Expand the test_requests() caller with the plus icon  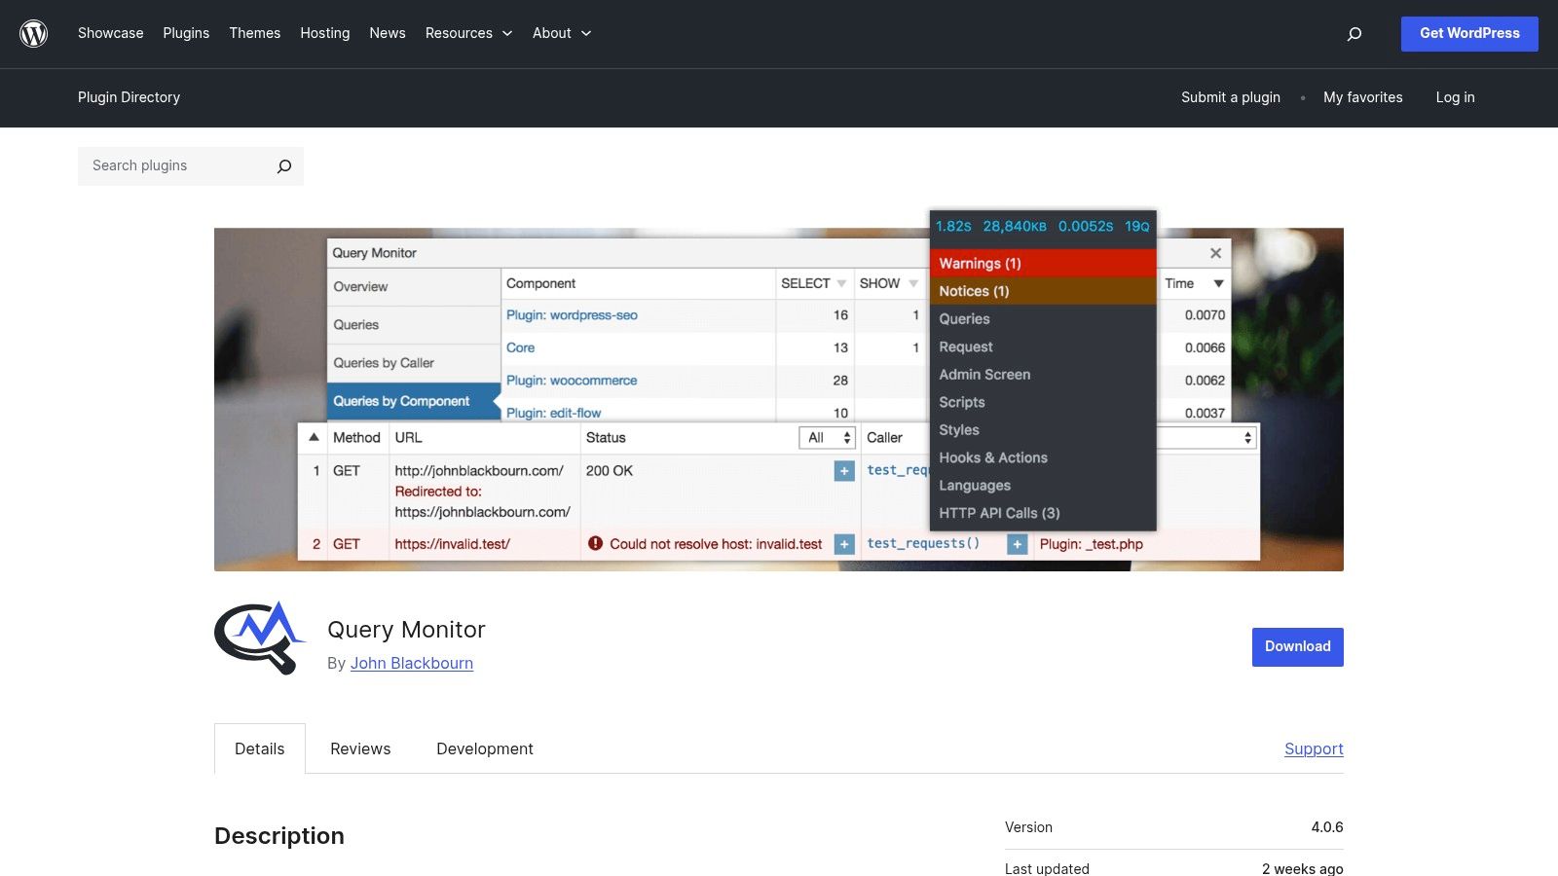(1017, 544)
